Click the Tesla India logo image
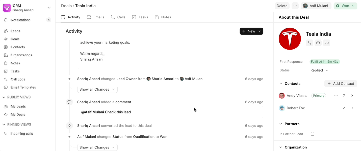This screenshot has height=151, width=361. (x=290, y=39)
